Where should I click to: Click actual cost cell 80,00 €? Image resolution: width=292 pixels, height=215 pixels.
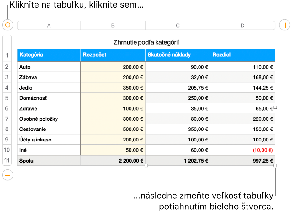click(x=178, y=119)
